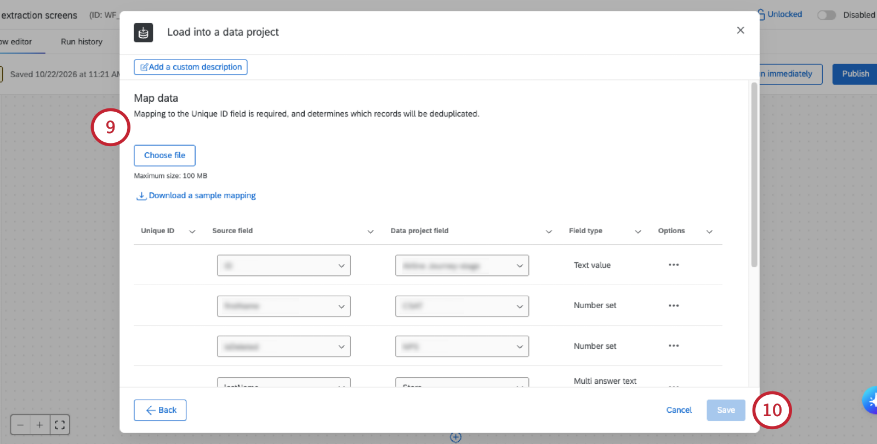The width and height of the screenshot is (877, 444).
Task: Fit workflow canvas to screen
Action: (x=60, y=425)
